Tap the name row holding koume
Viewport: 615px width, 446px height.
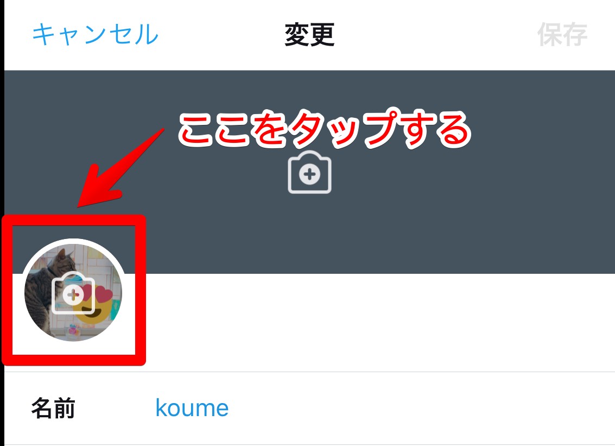click(309, 409)
